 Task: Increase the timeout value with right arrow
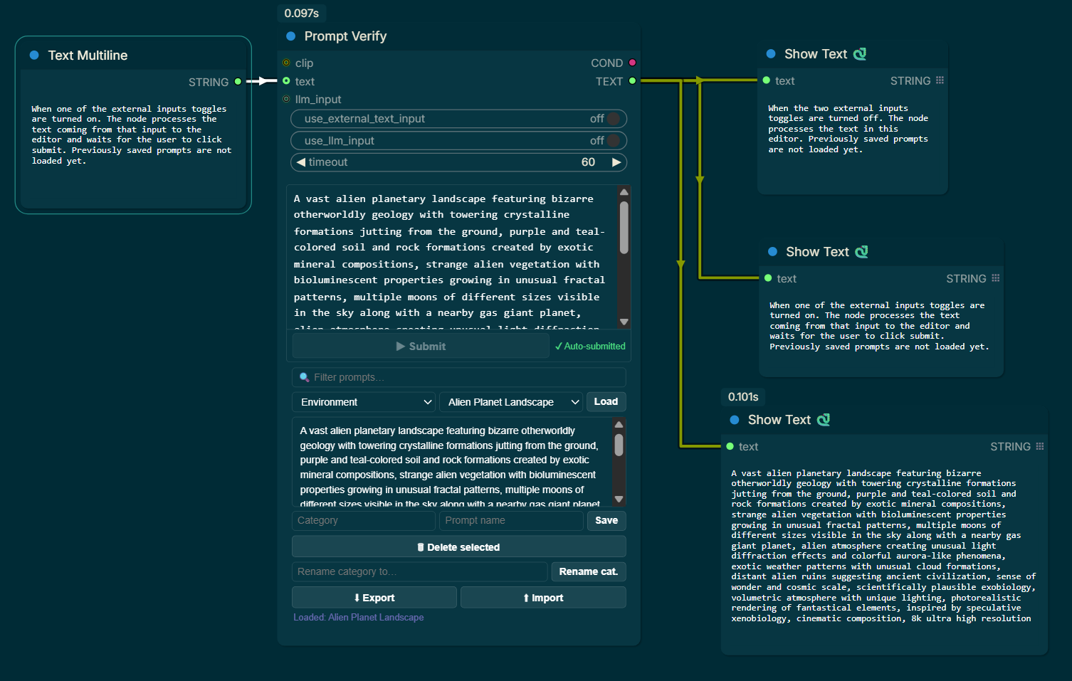tap(616, 162)
